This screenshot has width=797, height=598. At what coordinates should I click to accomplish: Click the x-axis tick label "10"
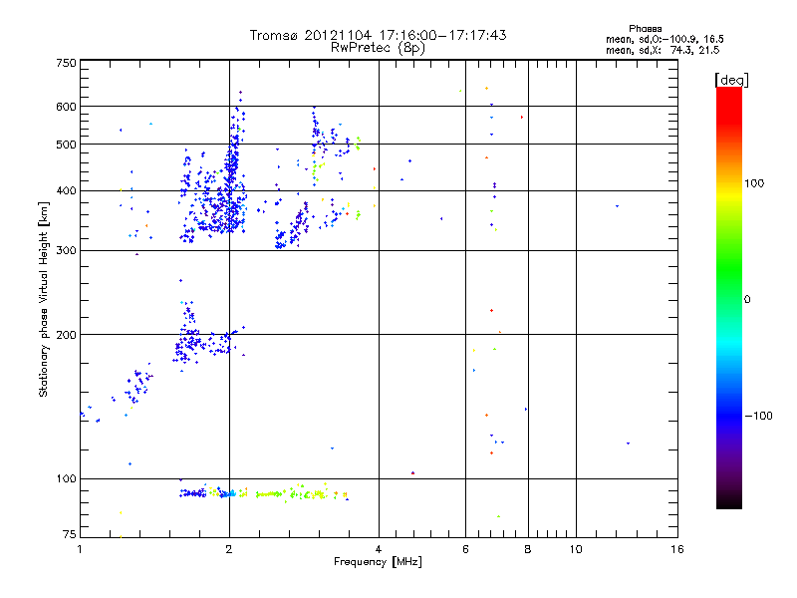pos(576,549)
